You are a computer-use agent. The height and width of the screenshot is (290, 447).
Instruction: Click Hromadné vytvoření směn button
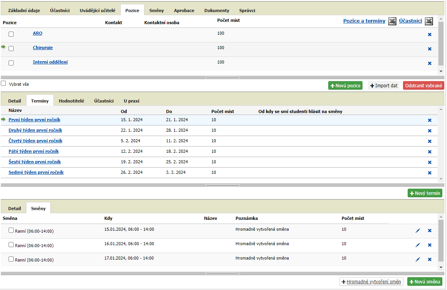(x=371, y=282)
